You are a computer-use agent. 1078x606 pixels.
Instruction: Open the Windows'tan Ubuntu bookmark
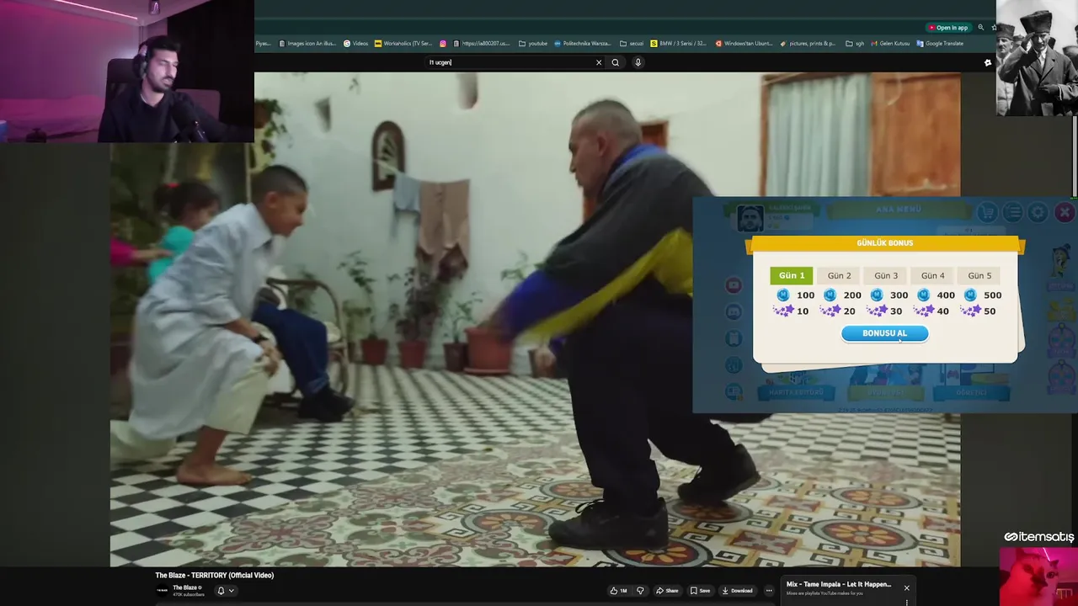tap(744, 44)
